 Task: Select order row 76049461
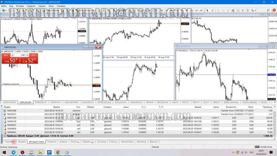(x=138, y=132)
